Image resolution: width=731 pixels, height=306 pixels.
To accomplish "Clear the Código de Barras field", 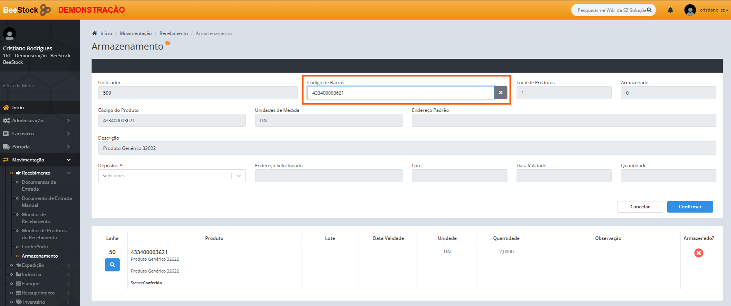I will click(501, 93).
